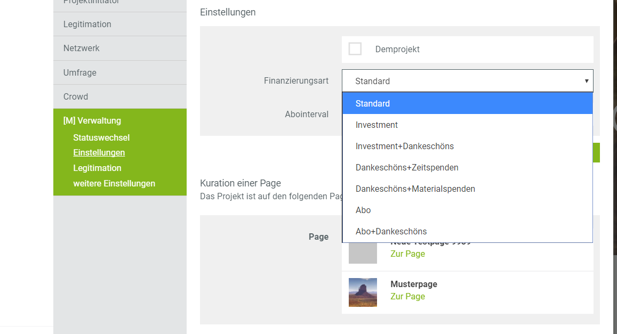Go to Netzwerk sidebar item

82,48
